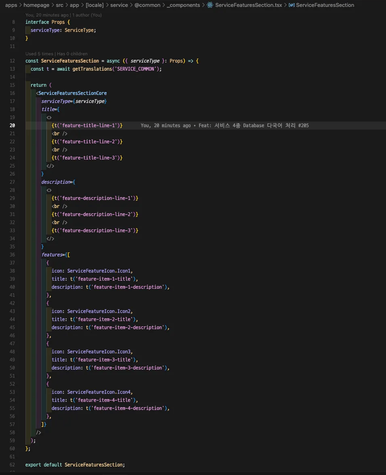Click the symbol icon before ServiceFeaturesSection breadcrumb
This screenshot has height=475, width=386.
click(291, 5)
